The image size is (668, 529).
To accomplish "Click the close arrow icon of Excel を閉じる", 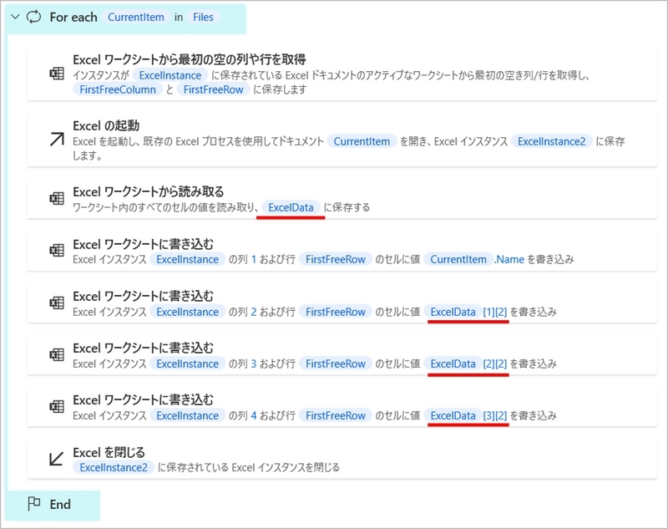I will pos(56,459).
